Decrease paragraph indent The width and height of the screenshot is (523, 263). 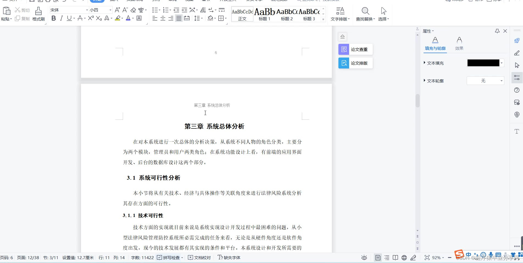[176, 10]
